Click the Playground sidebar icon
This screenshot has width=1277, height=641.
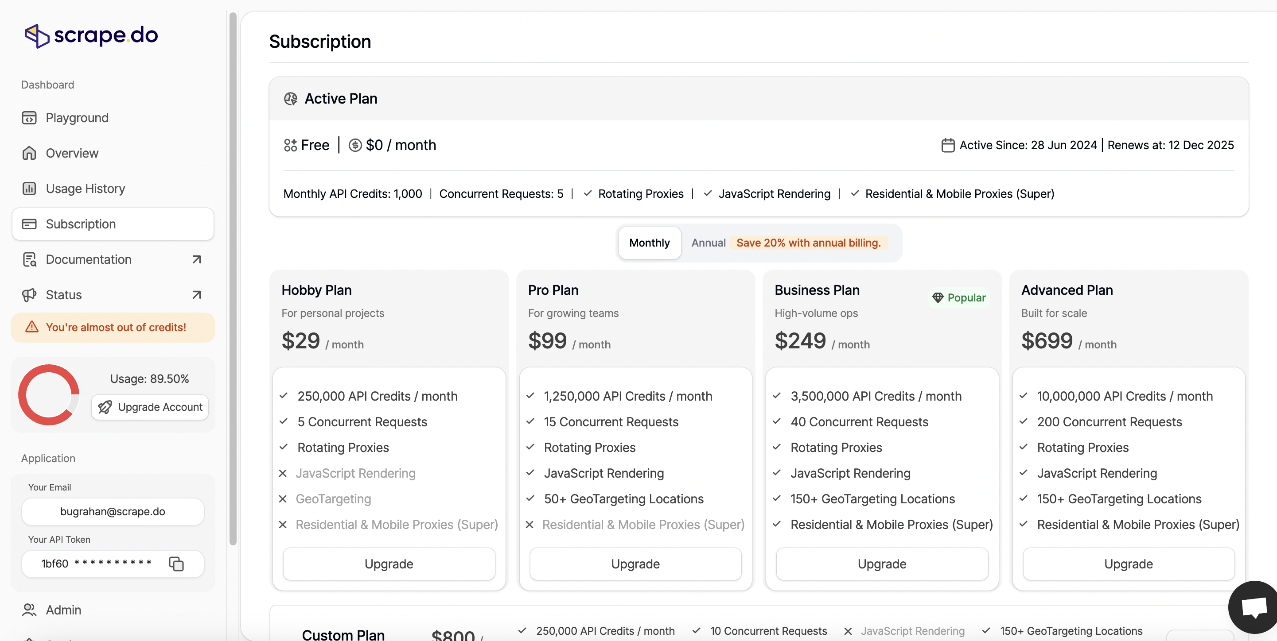[29, 118]
